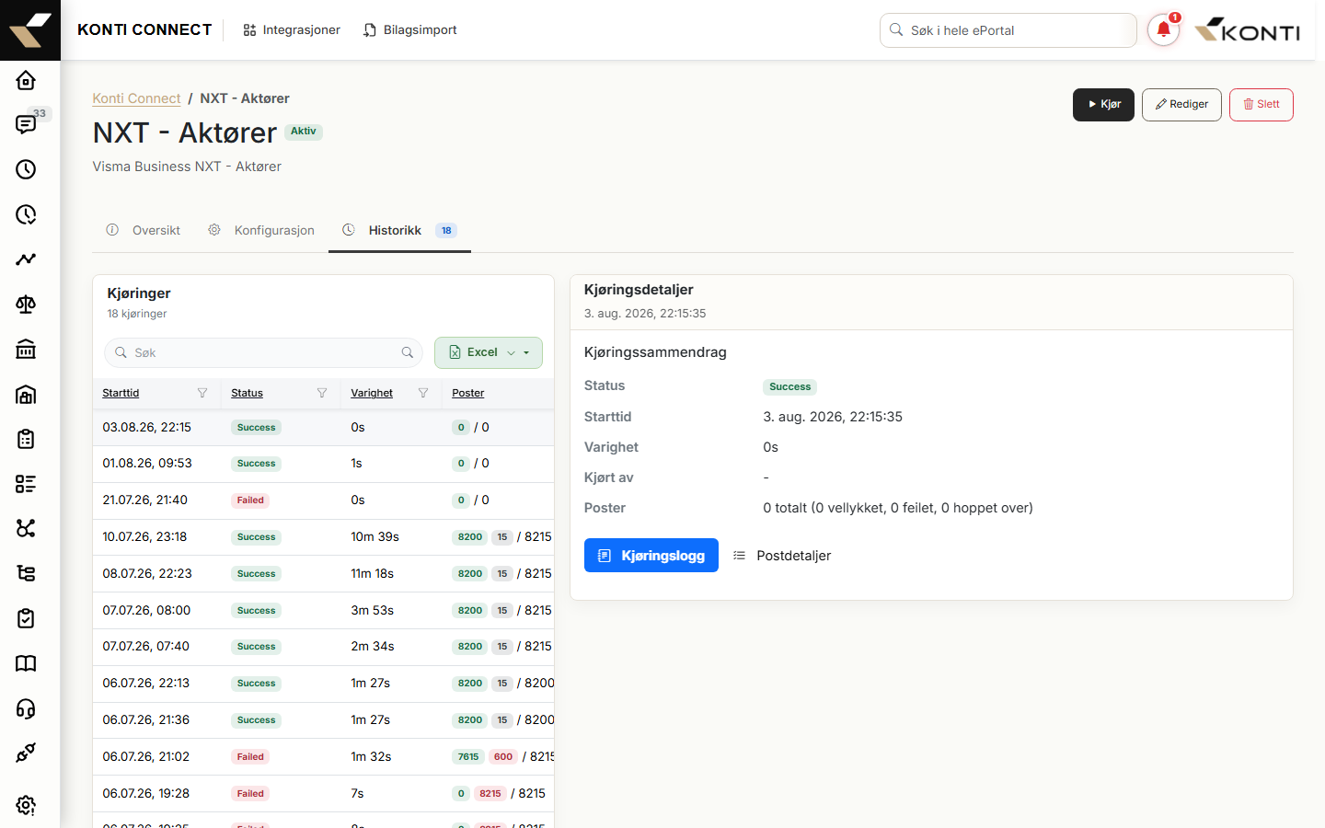Select the failed run from 06.07.26, 21:02
This screenshot has width=1325, height=828.
click(x=323, y=757)
